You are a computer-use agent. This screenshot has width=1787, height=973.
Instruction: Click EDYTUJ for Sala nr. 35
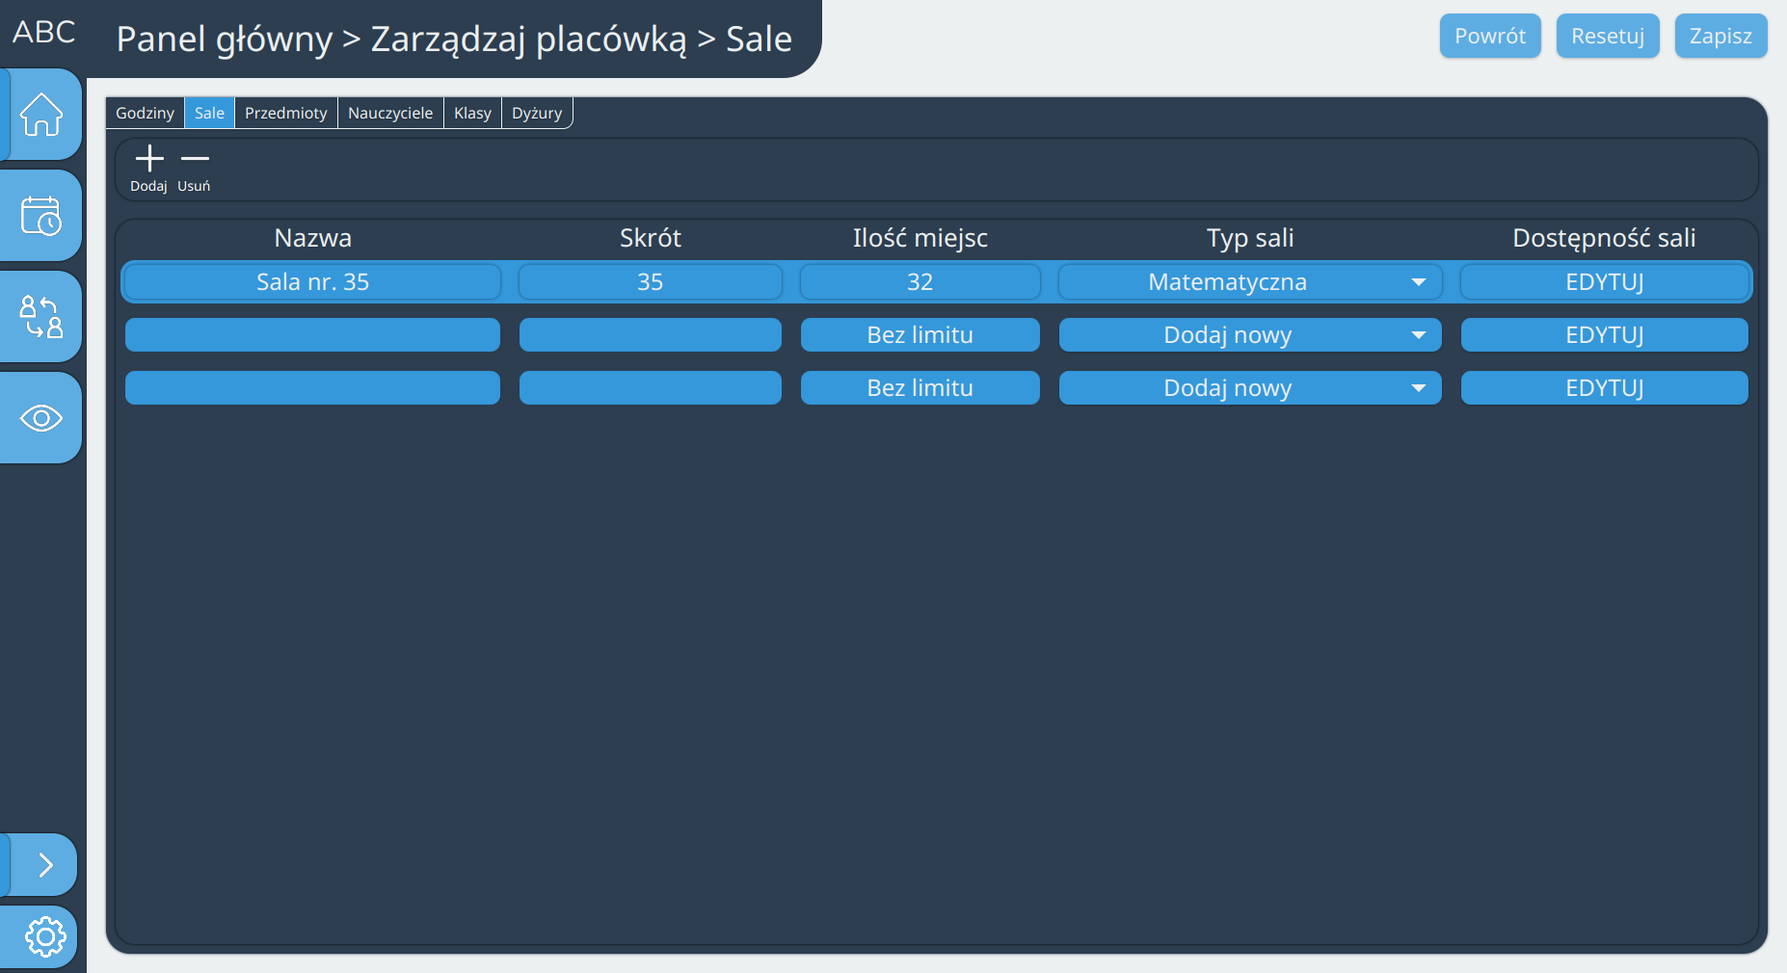1604,282
